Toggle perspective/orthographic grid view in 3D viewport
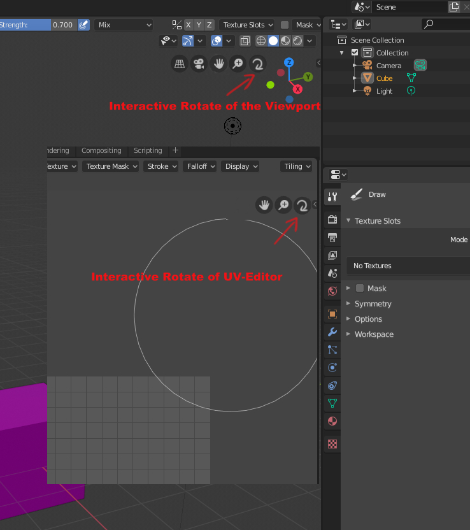 tap(180, 64)
